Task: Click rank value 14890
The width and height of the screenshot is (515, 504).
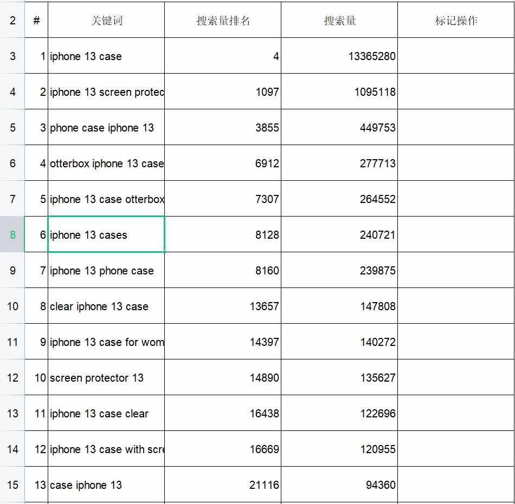Action: pos(223,377)
